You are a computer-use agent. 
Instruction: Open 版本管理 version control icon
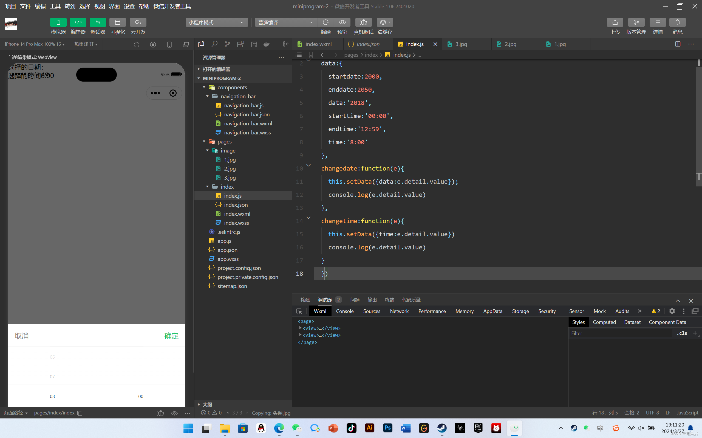[636, 22]
